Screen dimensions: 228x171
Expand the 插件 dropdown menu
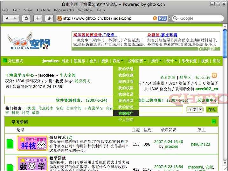[x=156, y=61]
